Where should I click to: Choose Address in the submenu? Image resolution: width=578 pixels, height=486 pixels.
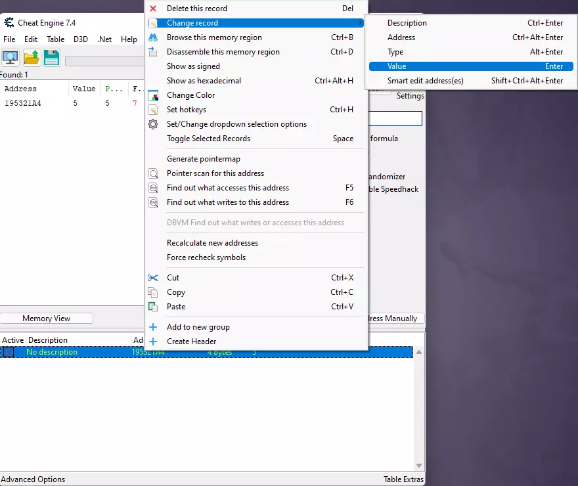[x=471, y=37]
